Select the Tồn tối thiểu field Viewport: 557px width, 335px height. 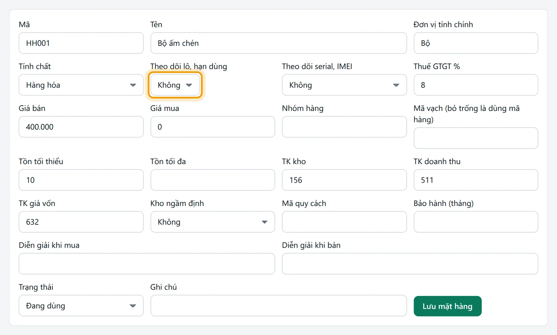pyautogui.click(x=81, y=180)
